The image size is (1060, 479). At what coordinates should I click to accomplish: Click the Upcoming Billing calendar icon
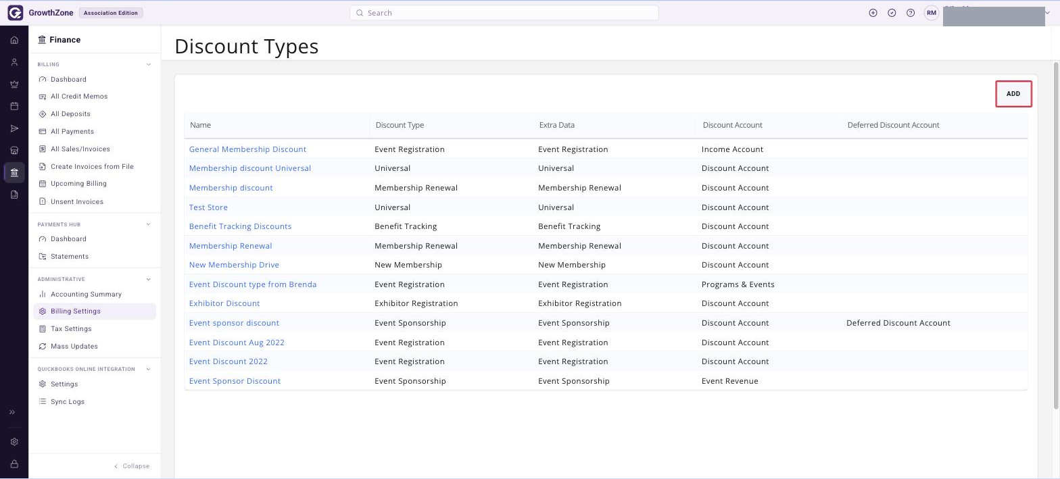(43, 184)
